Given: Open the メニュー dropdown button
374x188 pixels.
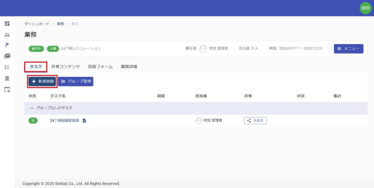Looking at the screenshot, I should [x=348, y=49].
